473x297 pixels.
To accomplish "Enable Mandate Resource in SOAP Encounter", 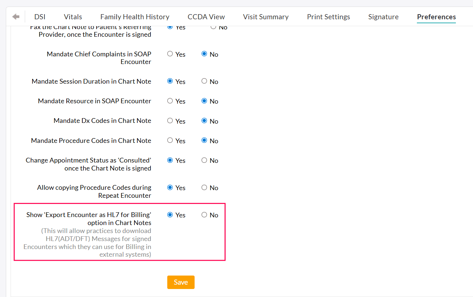I will (x=170, y=101).
